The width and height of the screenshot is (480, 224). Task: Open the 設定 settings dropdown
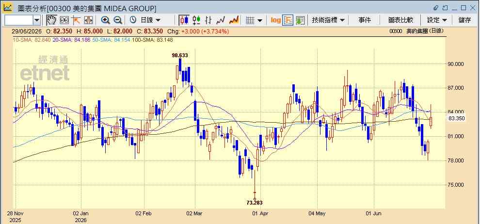click(437, 20)
